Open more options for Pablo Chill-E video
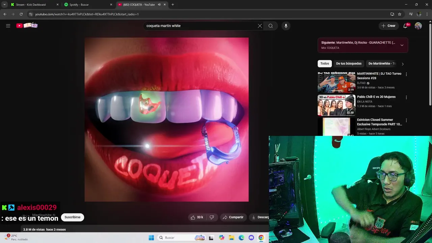Screen dimensions: 432x243 tap(406, 98)
